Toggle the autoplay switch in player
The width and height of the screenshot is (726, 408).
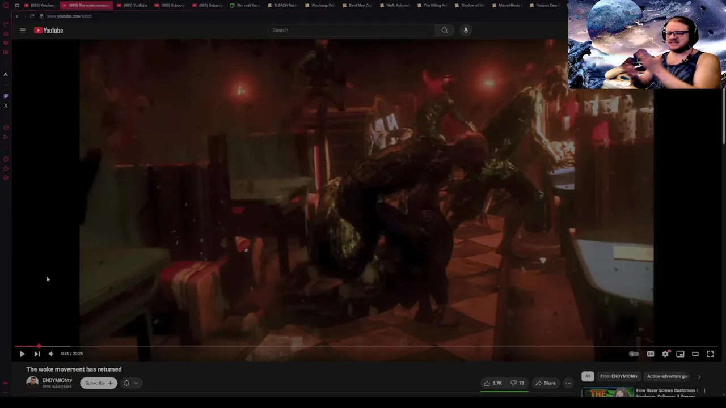[x=634, y=354]
